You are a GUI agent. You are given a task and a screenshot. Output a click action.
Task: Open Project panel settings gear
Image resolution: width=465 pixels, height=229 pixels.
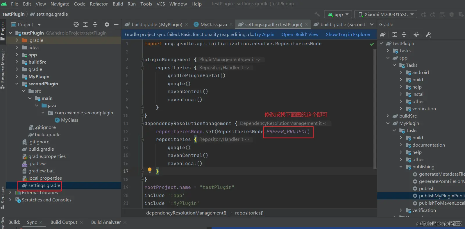(107, 24)
